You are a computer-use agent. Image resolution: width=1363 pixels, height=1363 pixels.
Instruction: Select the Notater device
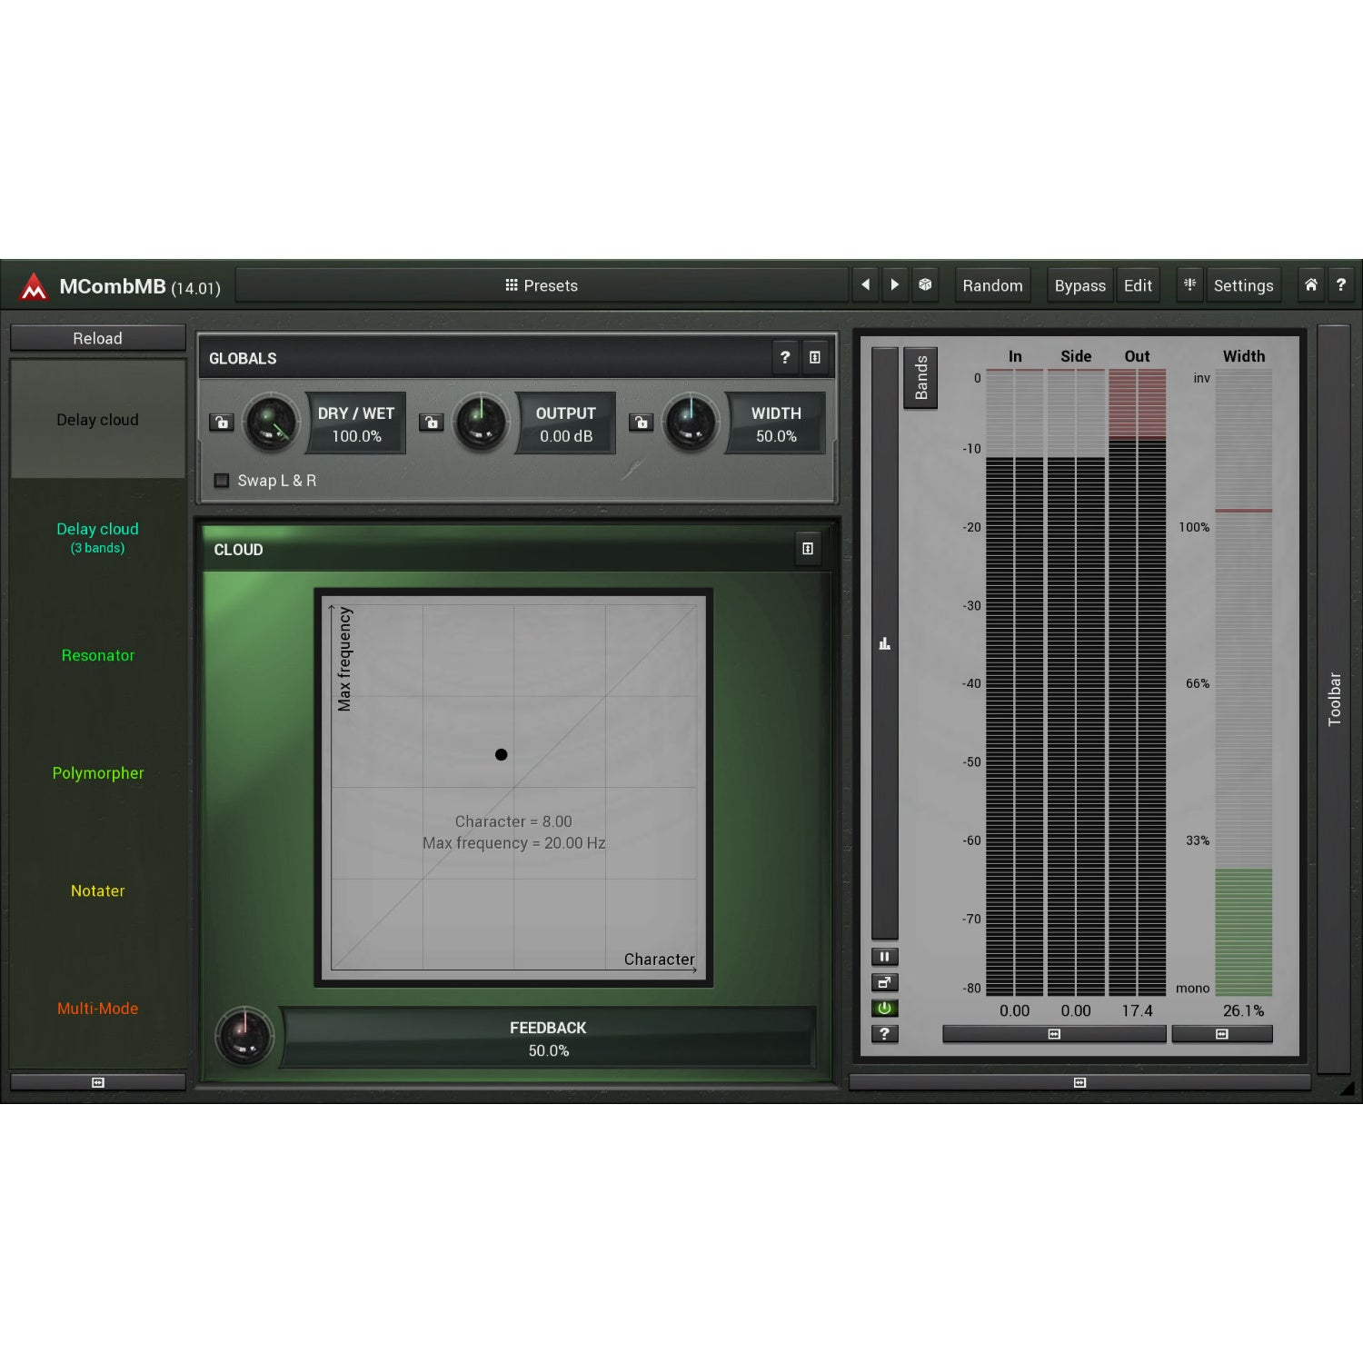pos(98,891)
